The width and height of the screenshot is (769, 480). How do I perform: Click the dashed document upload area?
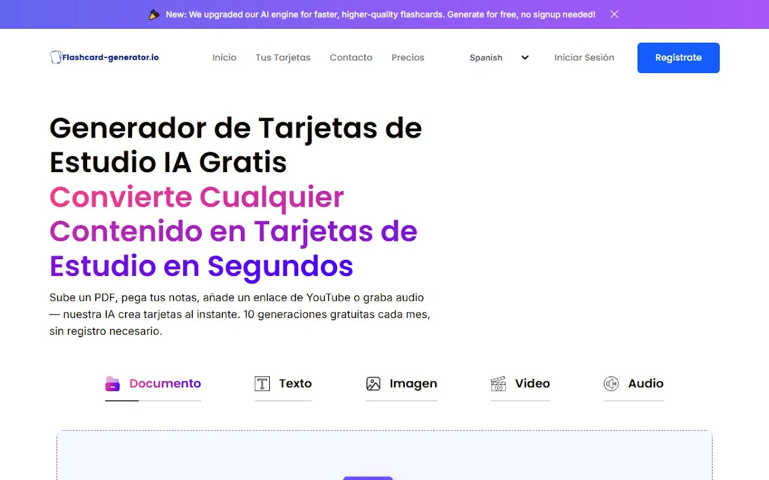(x=384, y=455)
